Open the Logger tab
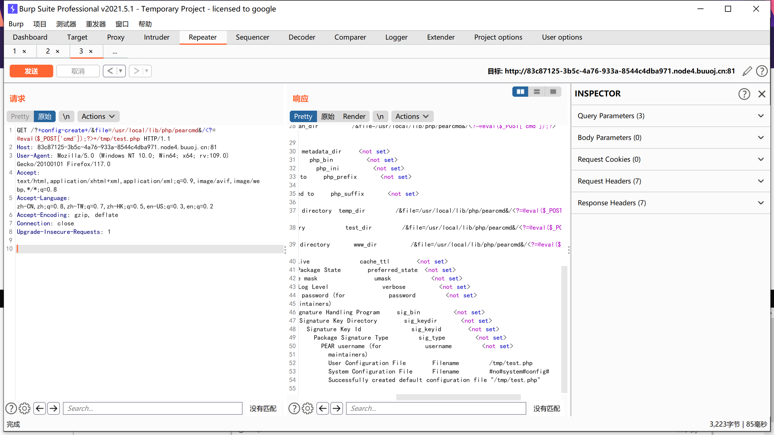The height and width of the screenshot is (435, 774). (396, 37)
